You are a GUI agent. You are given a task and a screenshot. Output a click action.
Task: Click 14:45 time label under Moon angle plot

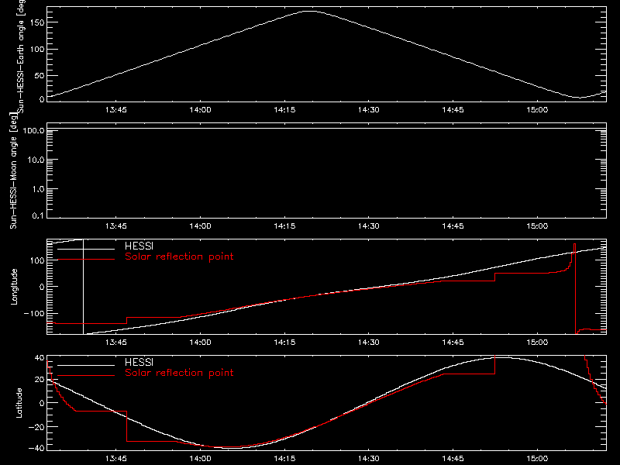[453, 226]
